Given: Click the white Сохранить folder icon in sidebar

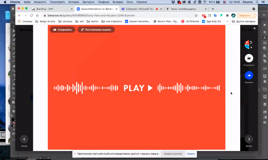Looking at the screenshot, I should pyautogui.click(x=249, y=58).
